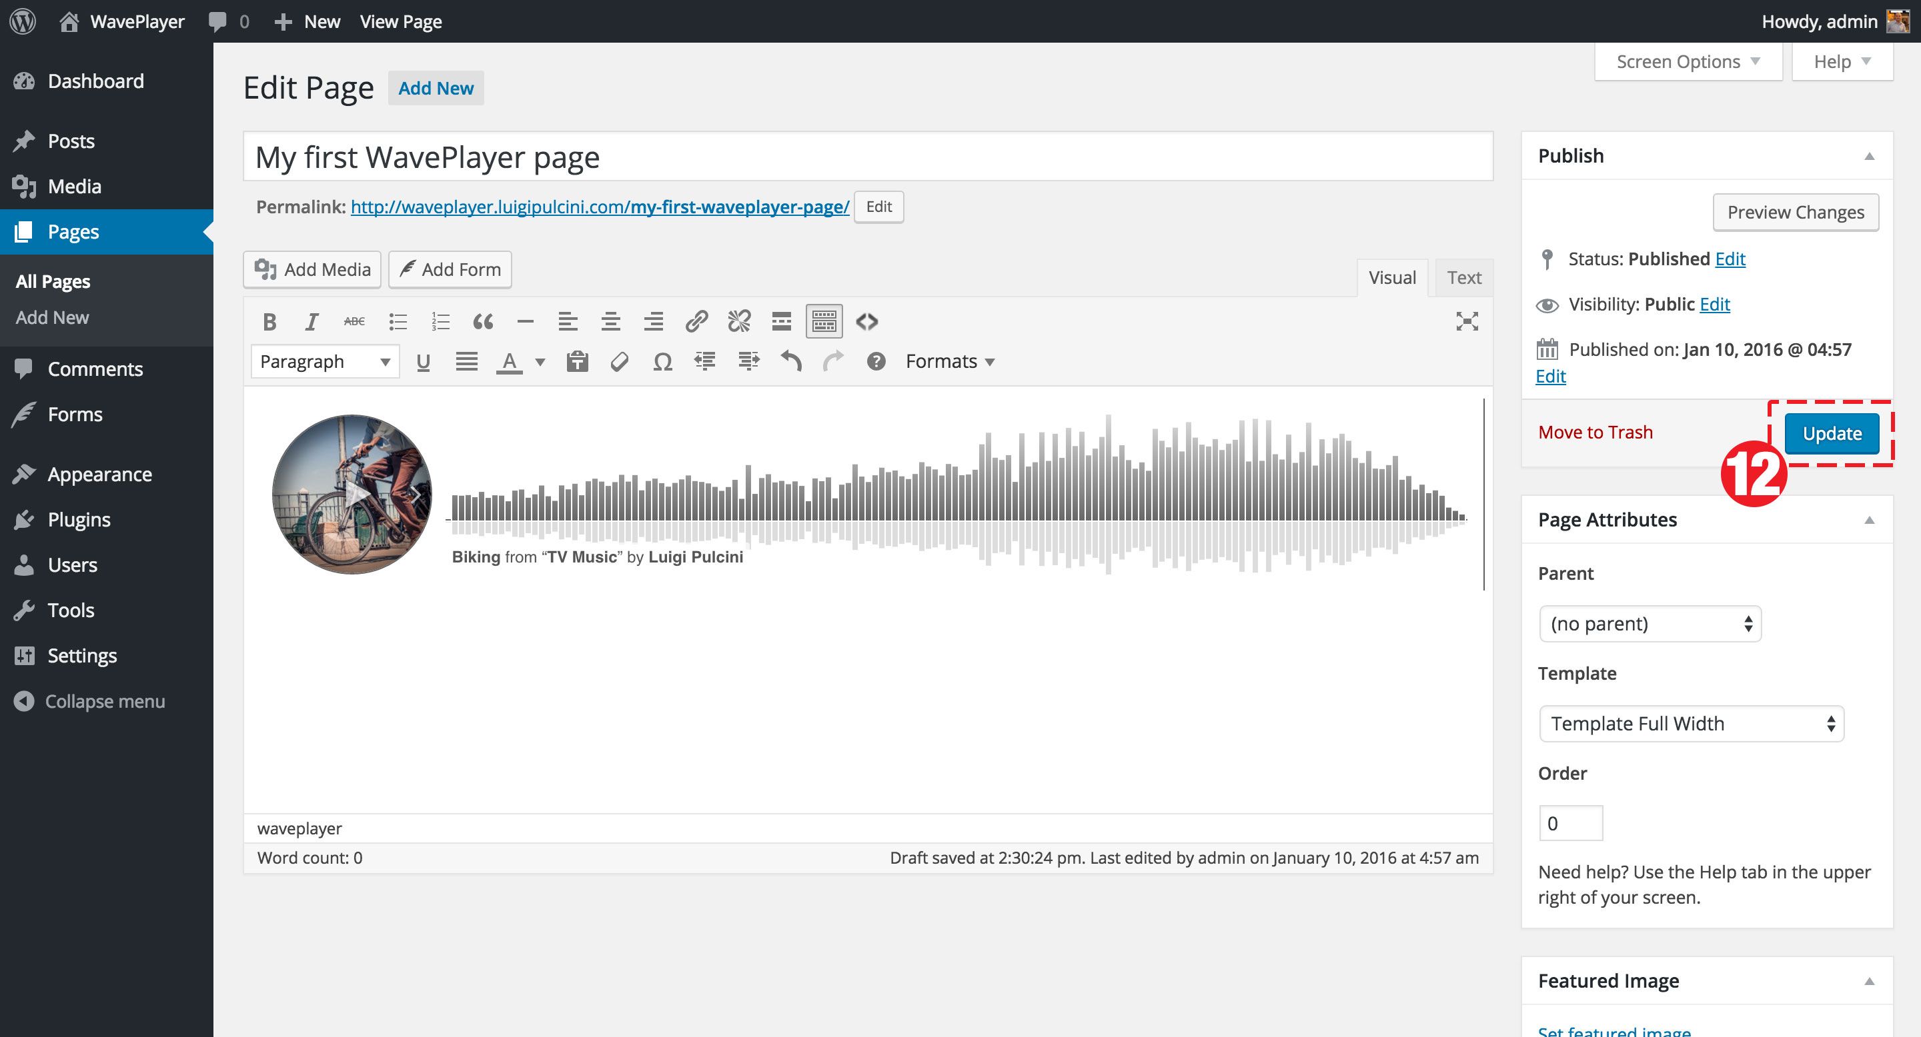Open the text color picker arrow

541,362
